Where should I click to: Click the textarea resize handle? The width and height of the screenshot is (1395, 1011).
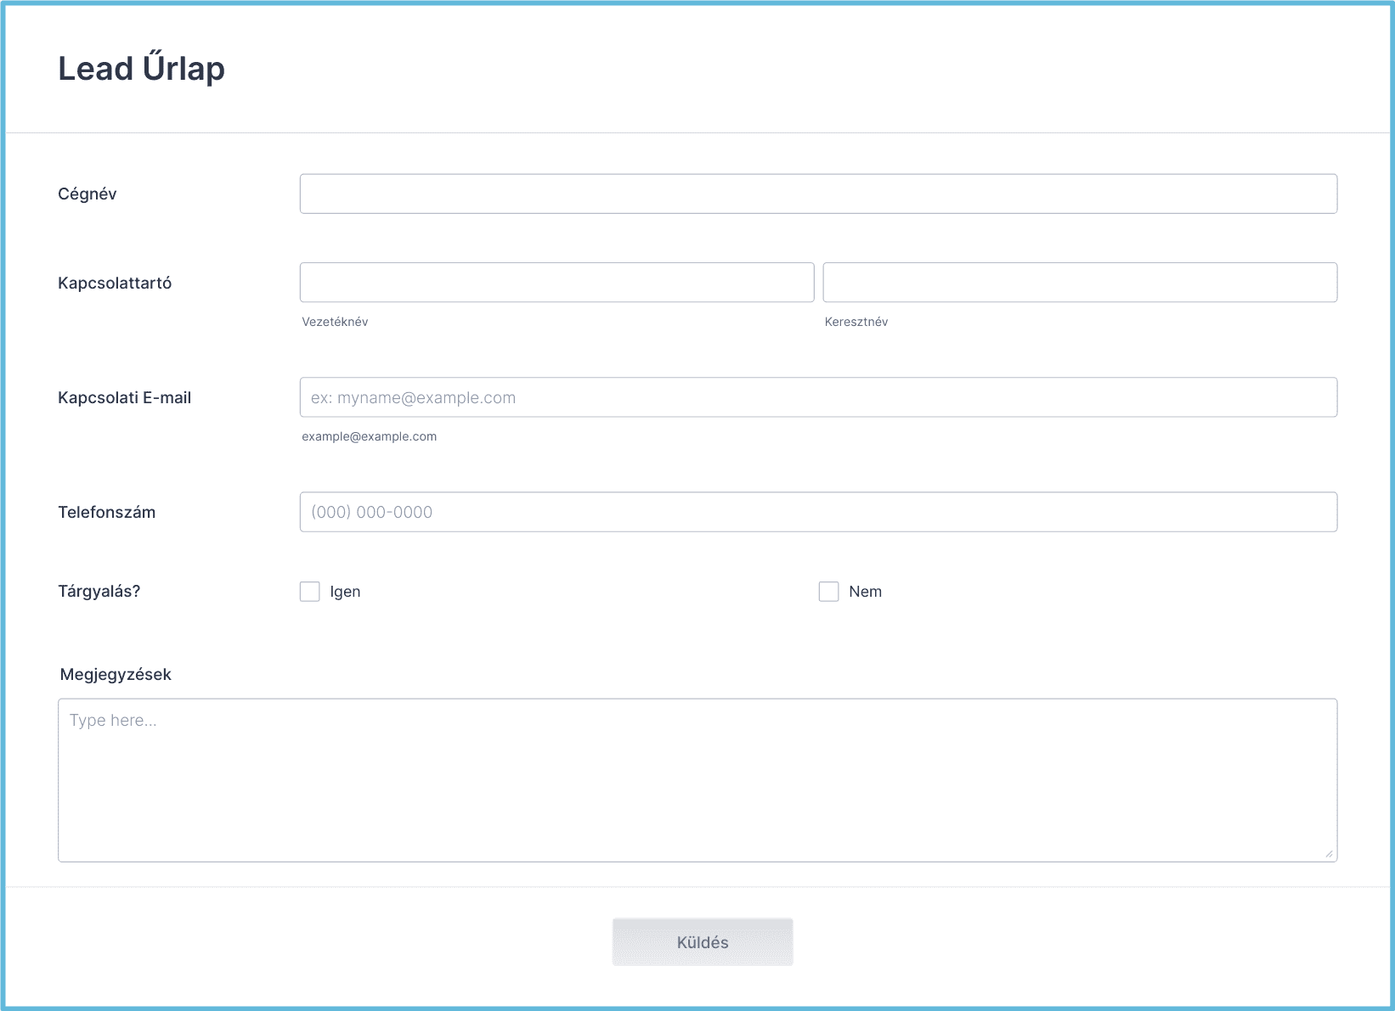1329,853
